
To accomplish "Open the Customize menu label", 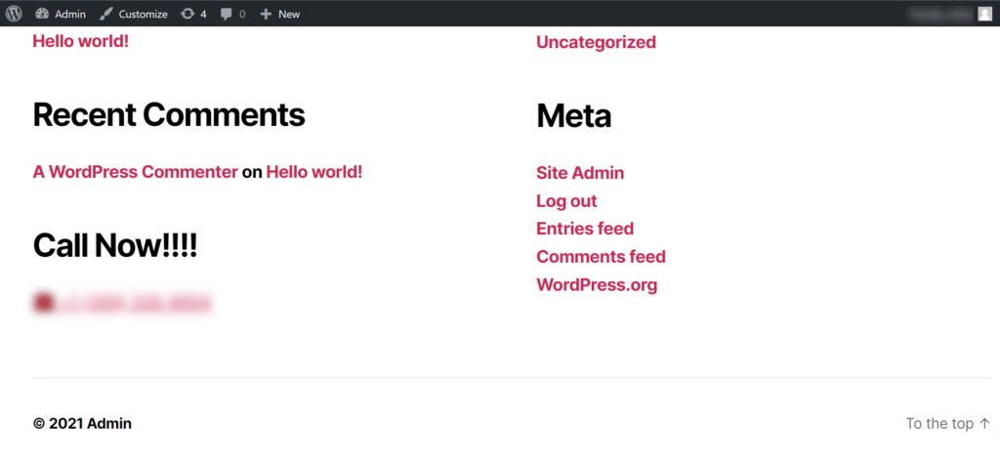I will click(144, 14).
